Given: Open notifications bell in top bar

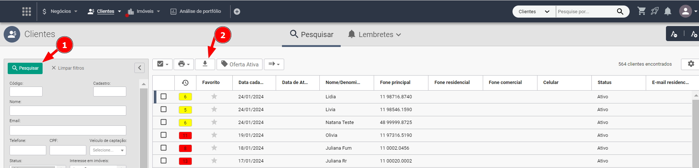Looking at the screenshot, I should click(668, 11).
